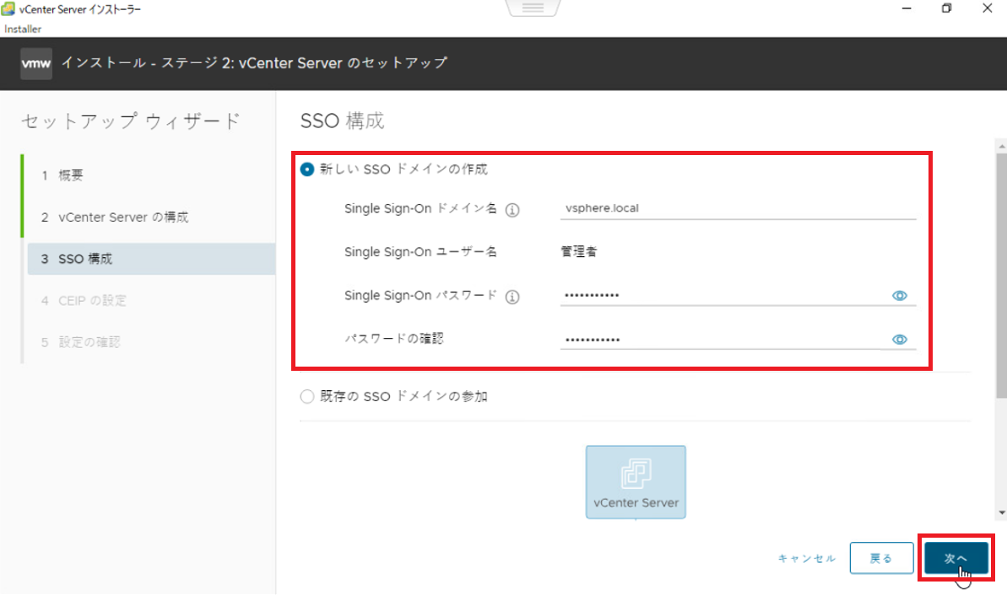
Task: Select the join existing SSO domain option
Action: 307,397
